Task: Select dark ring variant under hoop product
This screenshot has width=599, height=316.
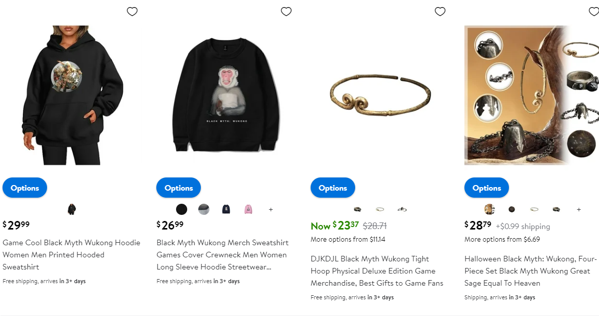Action: click(358, 209)
